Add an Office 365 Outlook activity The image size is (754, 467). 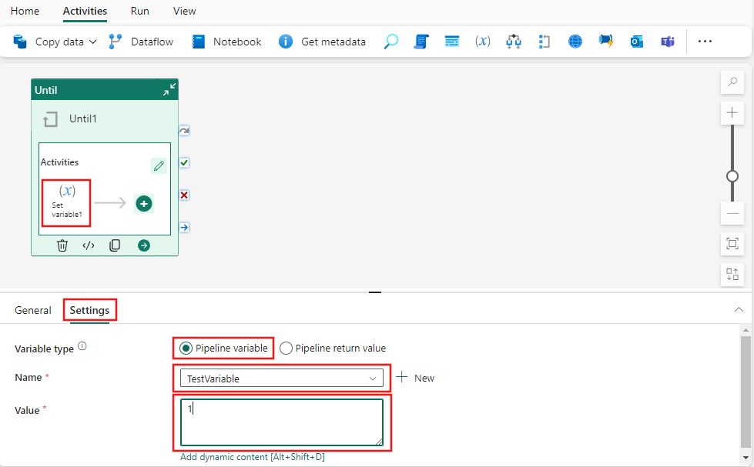point(636,42)
